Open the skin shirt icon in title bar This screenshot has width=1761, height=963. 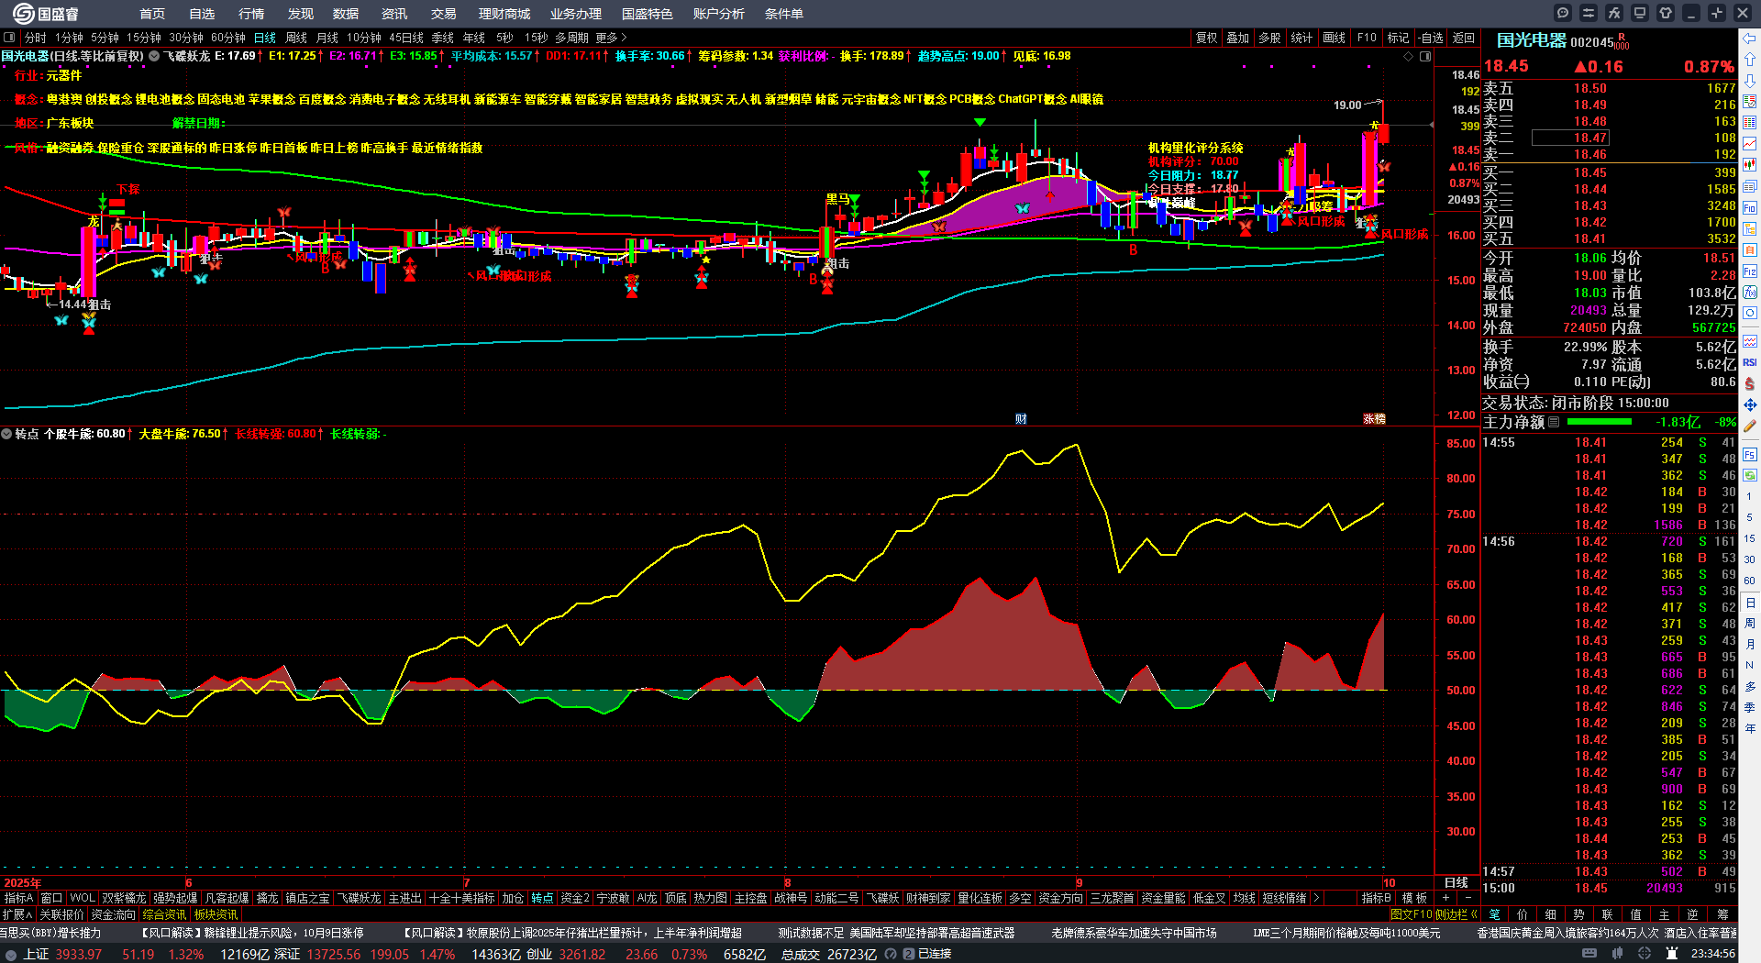coord(1666,13)
